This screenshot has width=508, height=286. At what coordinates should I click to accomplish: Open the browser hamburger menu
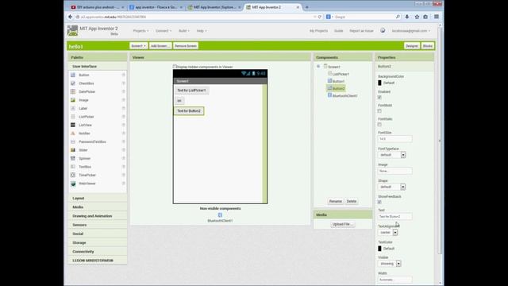pyautogui.click(x=437, y=17)
